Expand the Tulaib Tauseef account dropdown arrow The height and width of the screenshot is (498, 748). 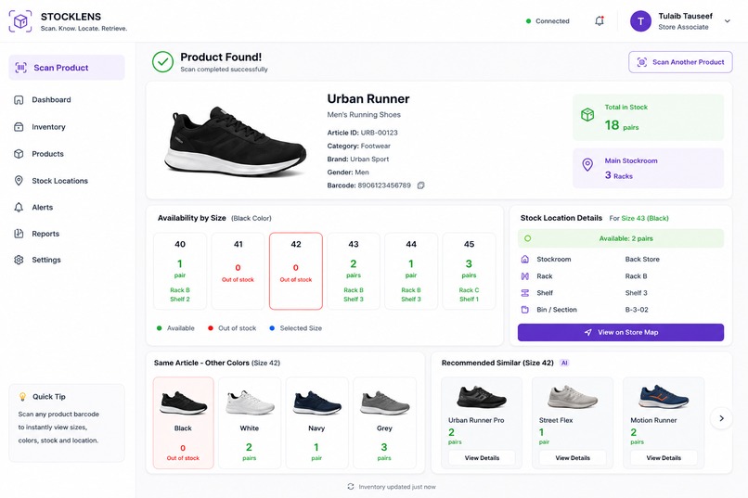click(x=727, y=21)
